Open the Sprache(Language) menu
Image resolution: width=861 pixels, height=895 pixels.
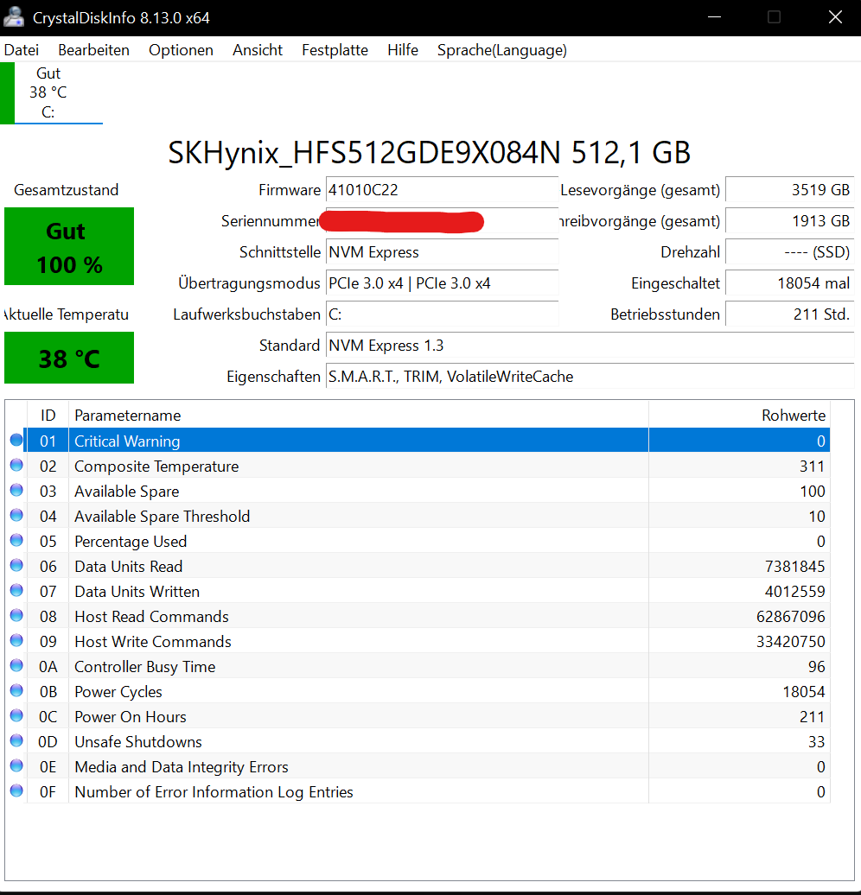point(502,50)
